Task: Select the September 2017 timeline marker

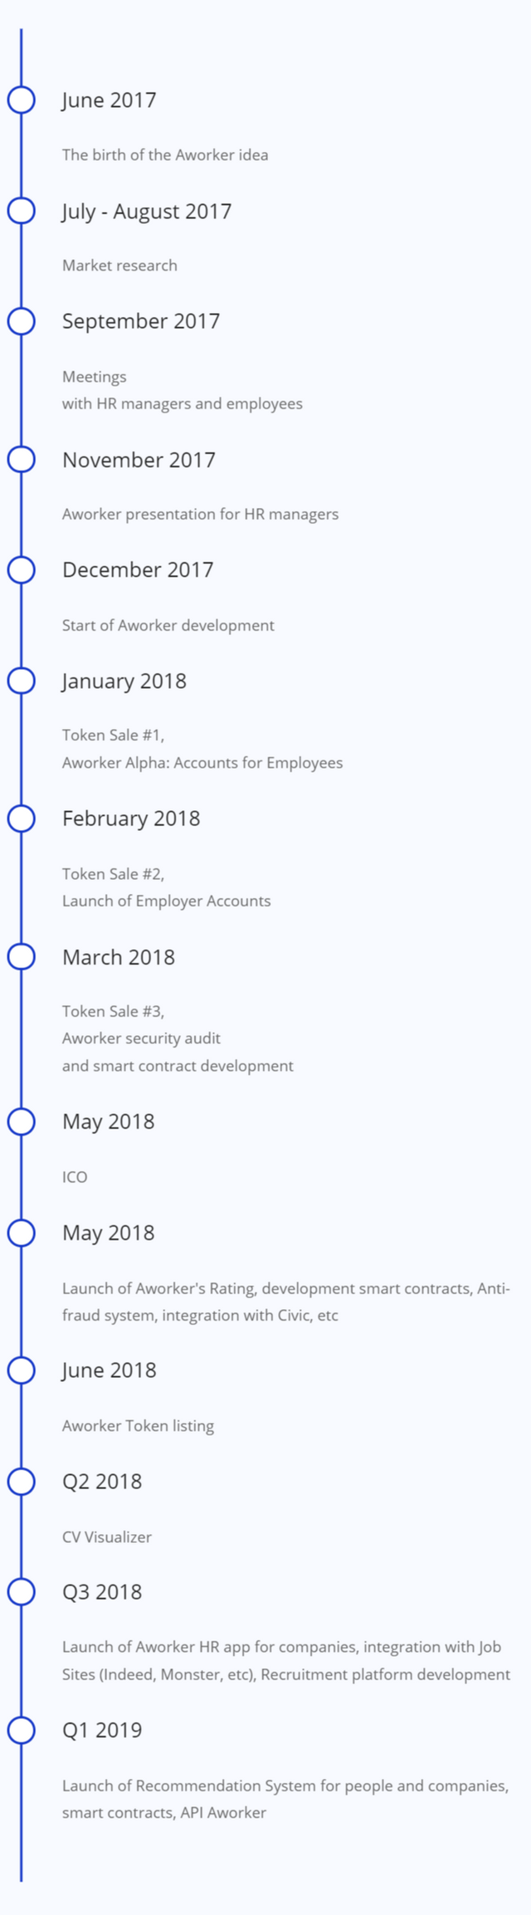Action: coord(22,321)
